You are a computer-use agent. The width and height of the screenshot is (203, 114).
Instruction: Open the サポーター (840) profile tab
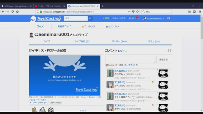tap(118, 41)
